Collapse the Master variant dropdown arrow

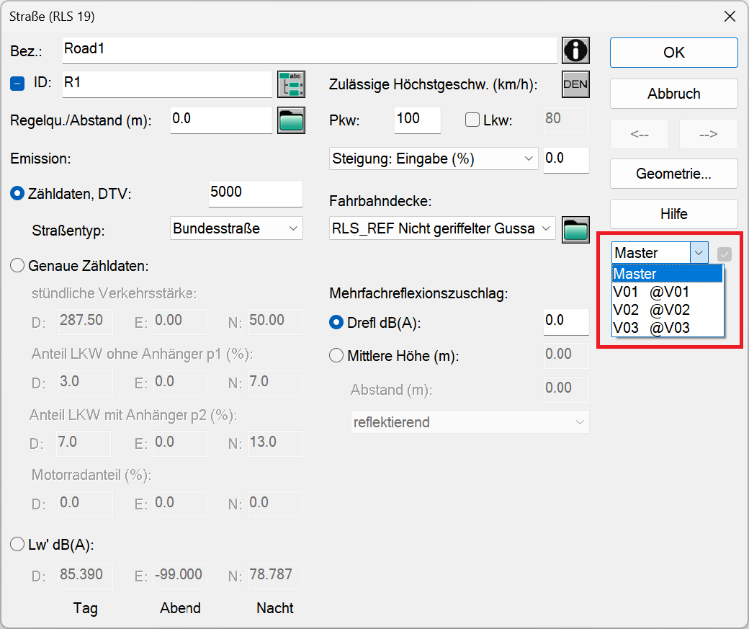click(699, 253)
